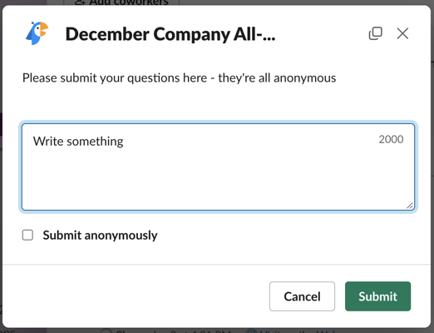Focus the 'Write something' text box
Image resolution: width=434 pixels, height=333 pixels.
click(x=218, y=167)
